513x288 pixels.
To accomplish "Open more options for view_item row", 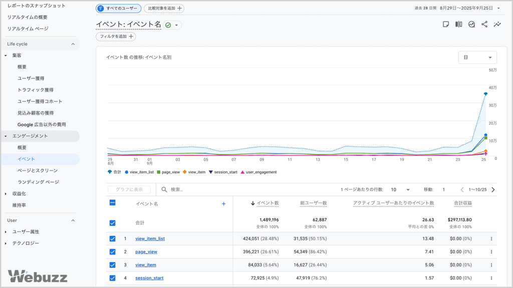I will click(x=491, y=265).
